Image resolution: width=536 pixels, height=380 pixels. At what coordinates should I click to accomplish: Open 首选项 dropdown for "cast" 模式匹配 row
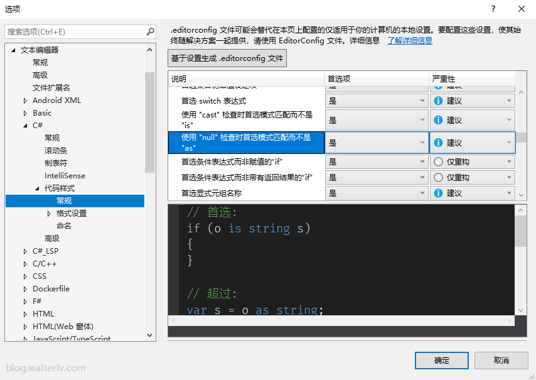377,120
